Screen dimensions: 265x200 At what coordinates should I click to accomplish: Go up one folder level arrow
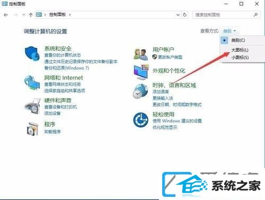(x=31, y=15)
